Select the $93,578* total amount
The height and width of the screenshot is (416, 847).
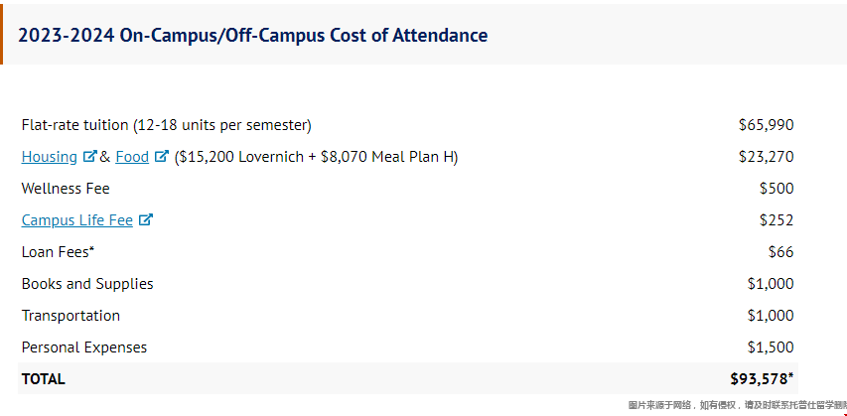tap(762, 379)
